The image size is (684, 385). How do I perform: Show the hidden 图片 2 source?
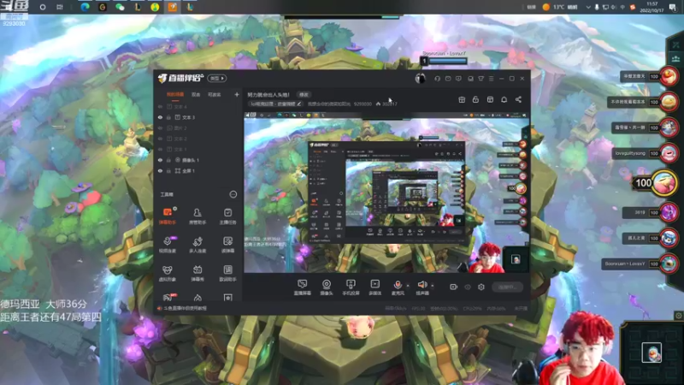(160, 127)
